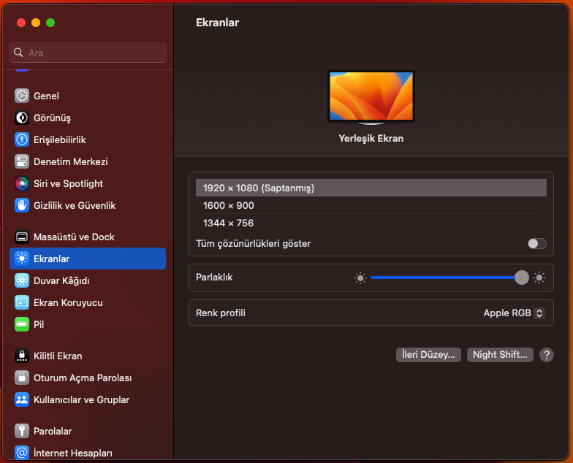Click the Pil battery icon

coord(22,324)
